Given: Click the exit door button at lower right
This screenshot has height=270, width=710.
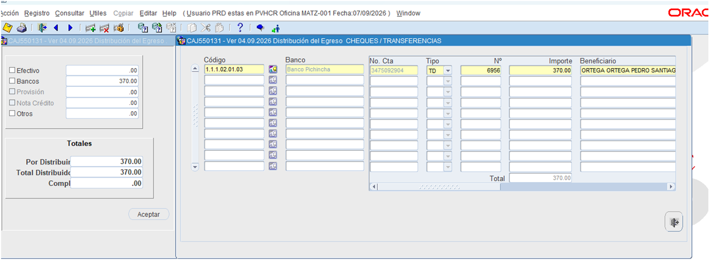Looking at the screenshot, I should point(674,222).
